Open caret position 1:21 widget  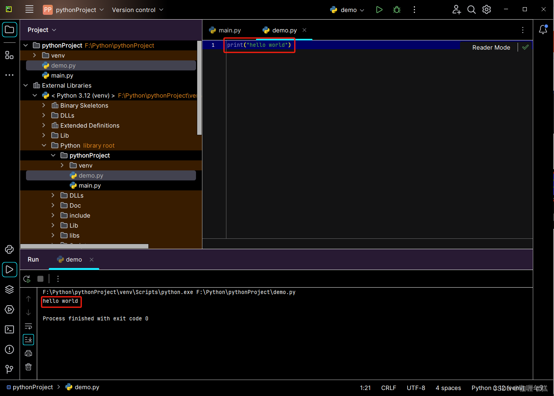(x=365, y=388)
